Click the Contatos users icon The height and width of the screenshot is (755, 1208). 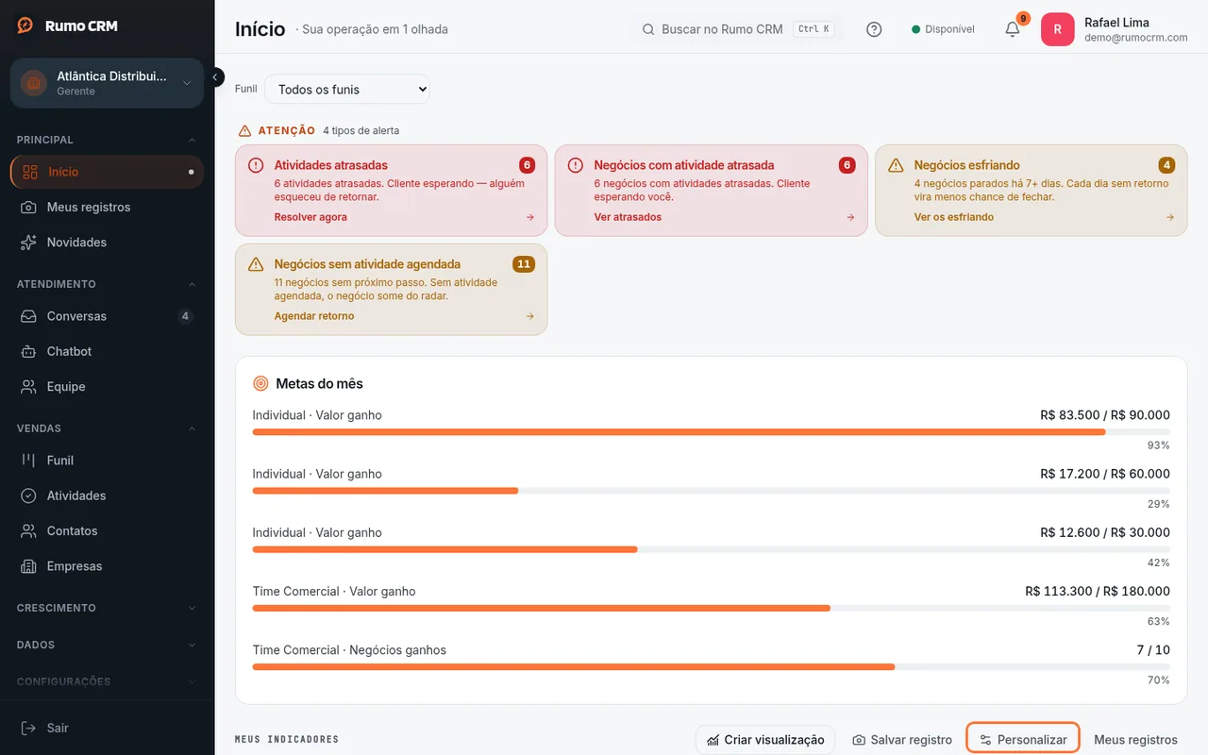click(x=29, y=531)
